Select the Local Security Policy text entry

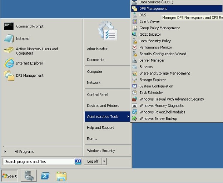click(x=155, y=41)
